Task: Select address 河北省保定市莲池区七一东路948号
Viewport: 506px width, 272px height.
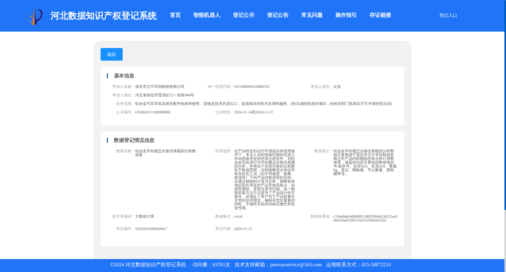Action: (x=164, y=95)
